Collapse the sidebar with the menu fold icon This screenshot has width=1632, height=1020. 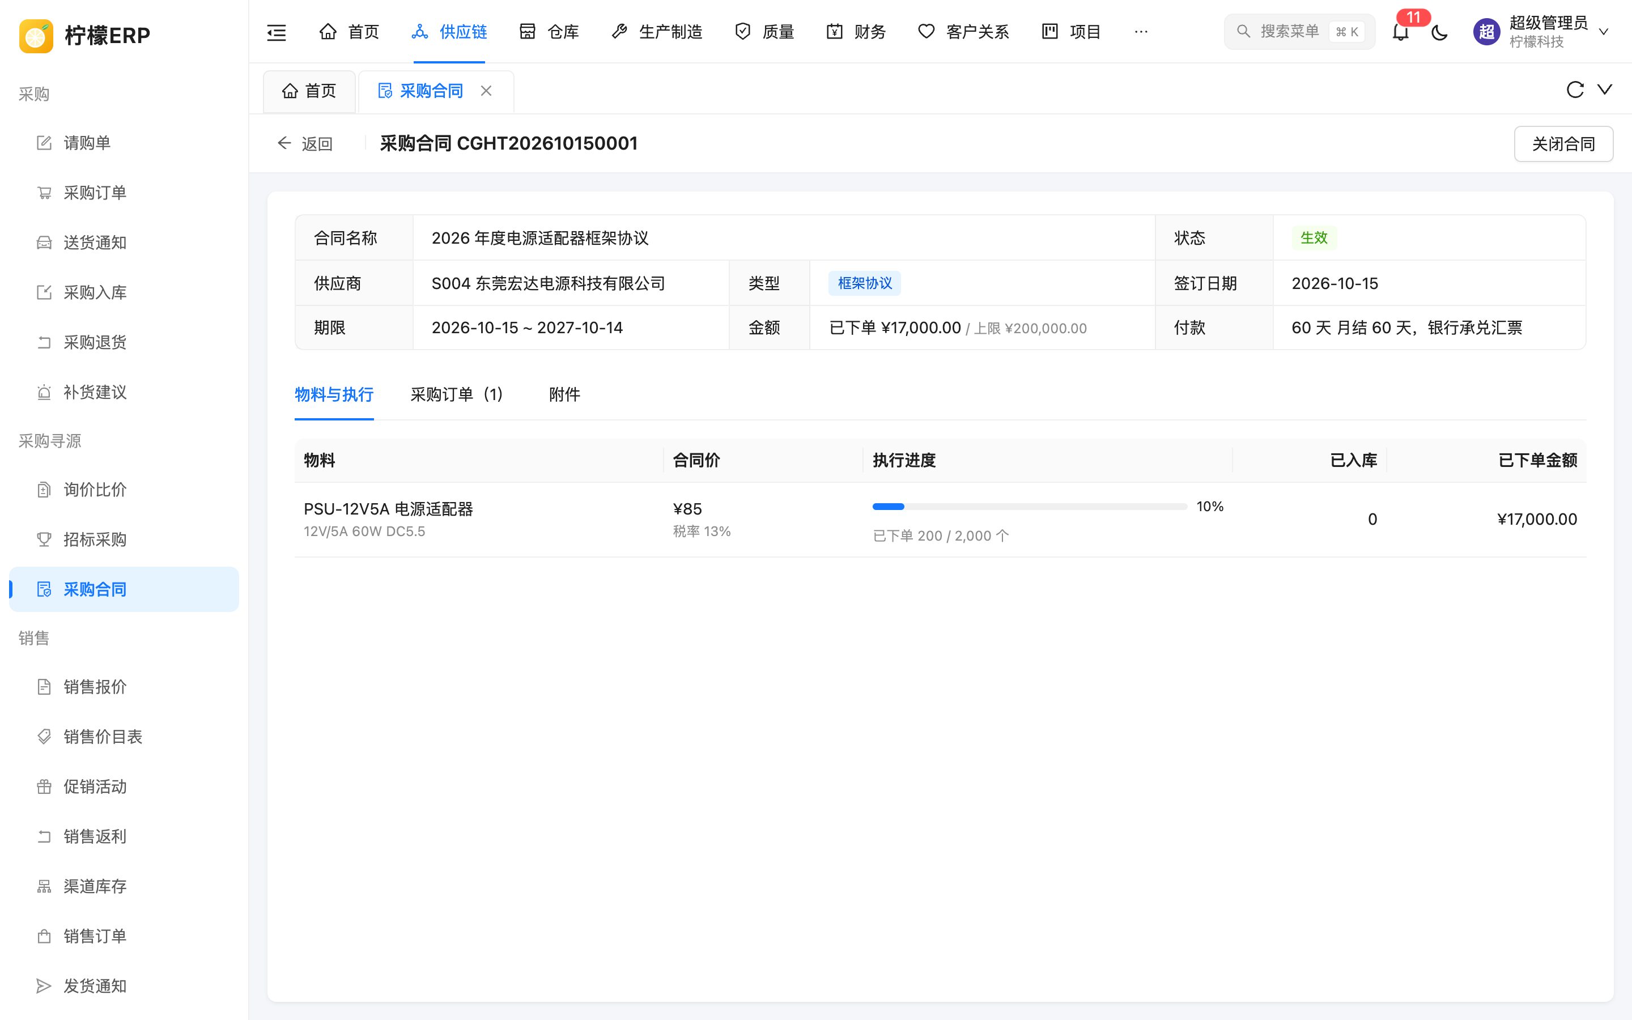click(277, 32)
